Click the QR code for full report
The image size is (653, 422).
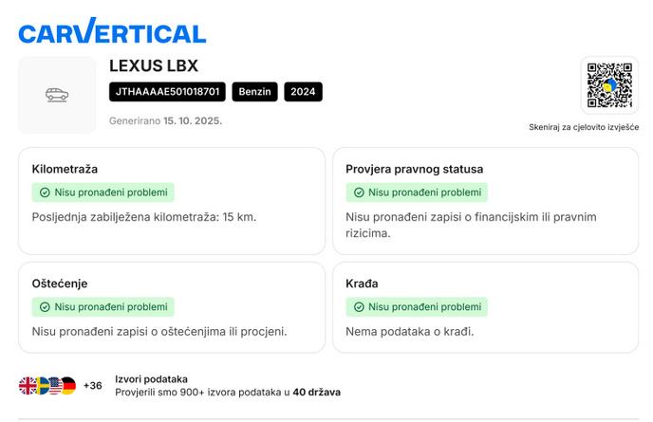pos(608,85)
